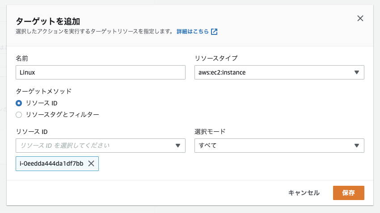Screen dimensions: 380x213
Task: Open the 詳細はこちら help link
Action: pos(192,31)
